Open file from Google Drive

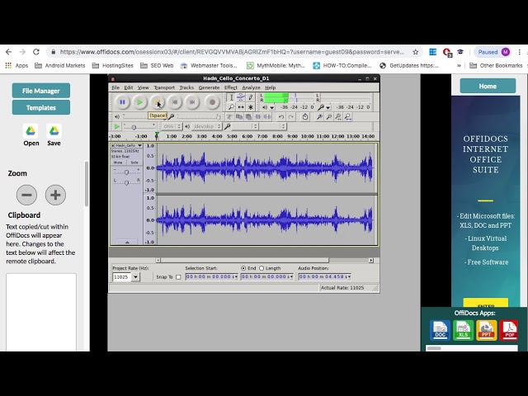[x=31, y=135]
